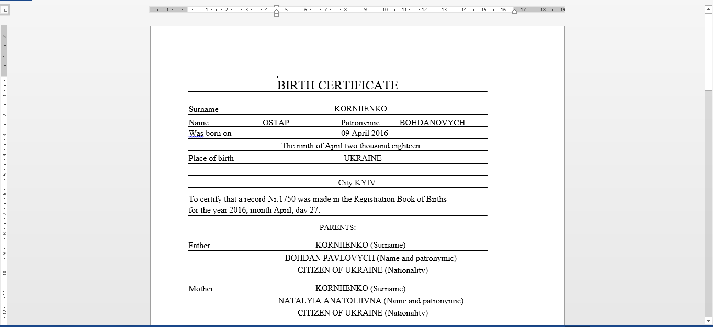Click the "Patronymic" label
The height and width of the screenshot is (327, 713).
[x=360, y=123]
